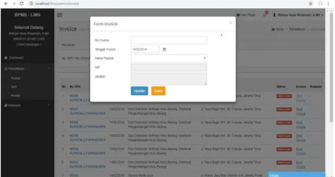Screen dimensions: 335x177
Task: Click the Invoice page heading
Action: click(68, 29)
